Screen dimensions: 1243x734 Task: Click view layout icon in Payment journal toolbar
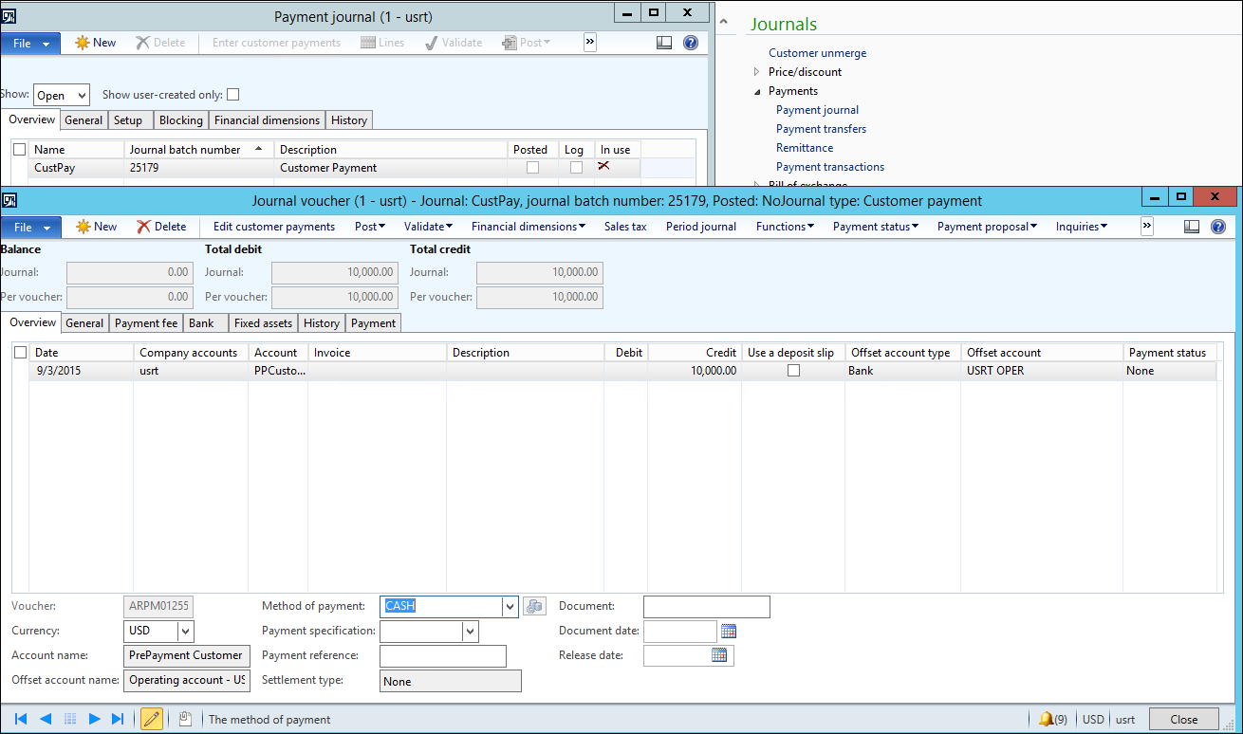[x=665, y=43]
